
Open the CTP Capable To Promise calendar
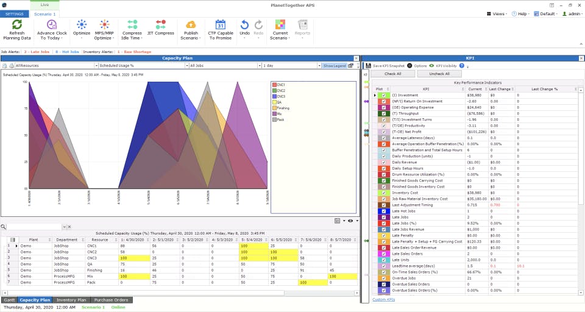tap(221, 24)
